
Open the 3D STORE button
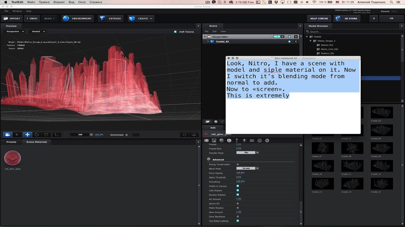pyautogui.click(x=347, y=18)
